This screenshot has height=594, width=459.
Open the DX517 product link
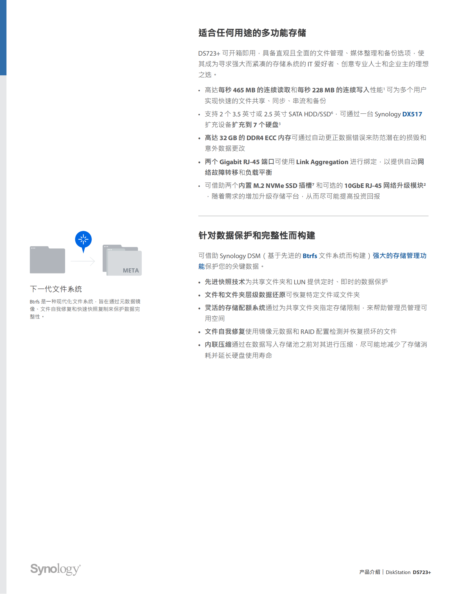tap(412, 114)
